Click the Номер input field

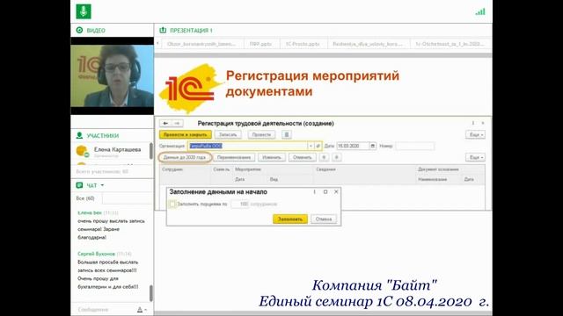[414, 146]
